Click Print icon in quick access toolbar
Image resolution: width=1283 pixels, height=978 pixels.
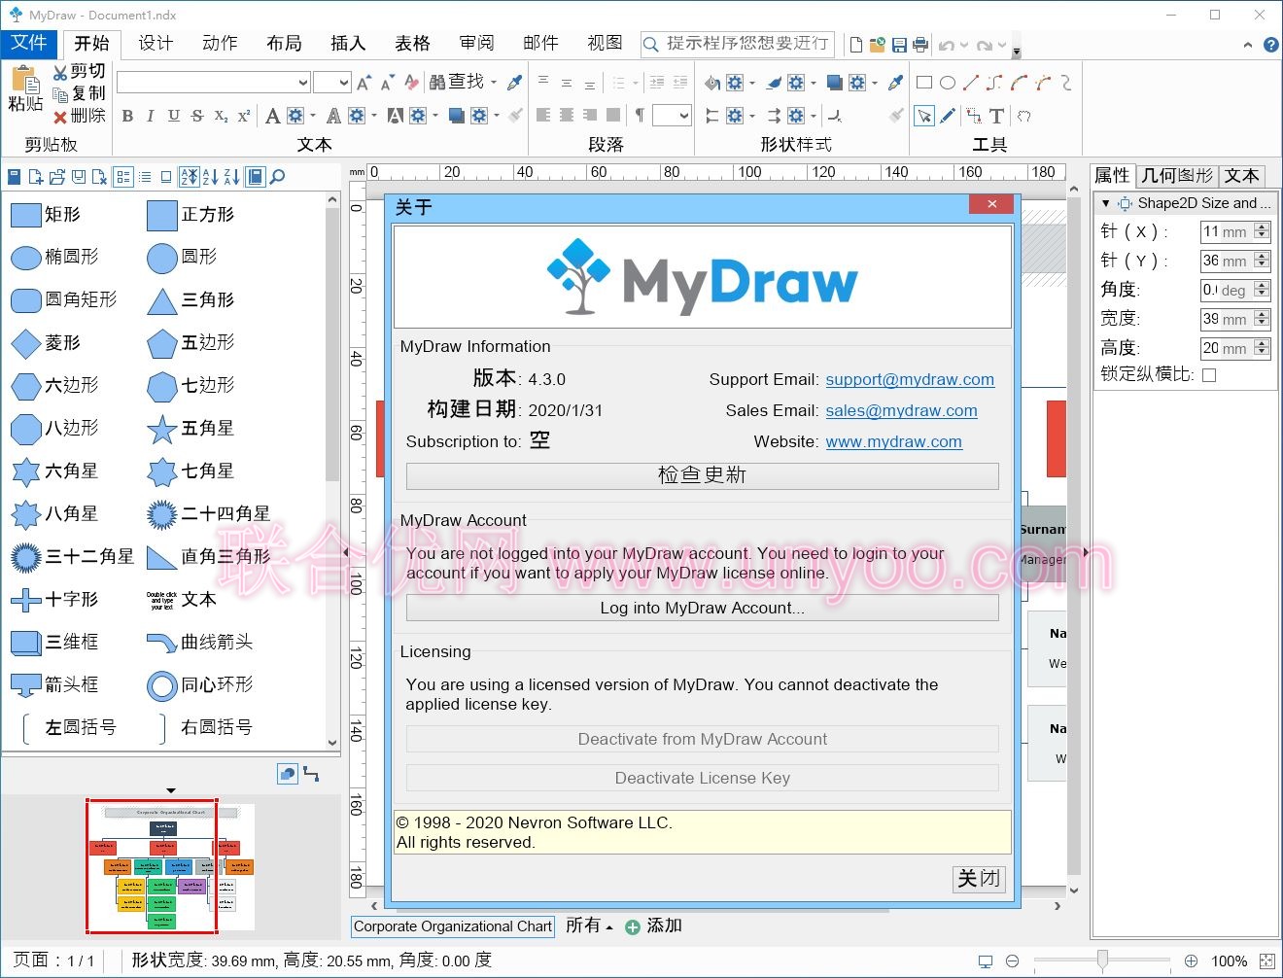920,45
